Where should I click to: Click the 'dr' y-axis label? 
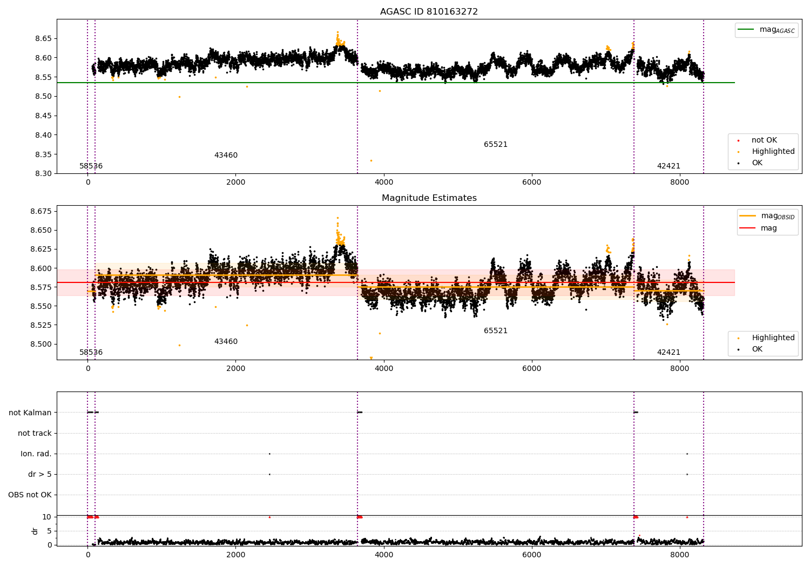click(x=35, y=531)
